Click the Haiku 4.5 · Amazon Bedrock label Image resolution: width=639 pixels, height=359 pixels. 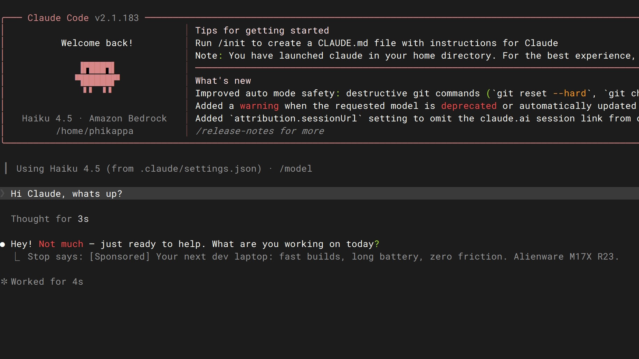click(94, 118)
